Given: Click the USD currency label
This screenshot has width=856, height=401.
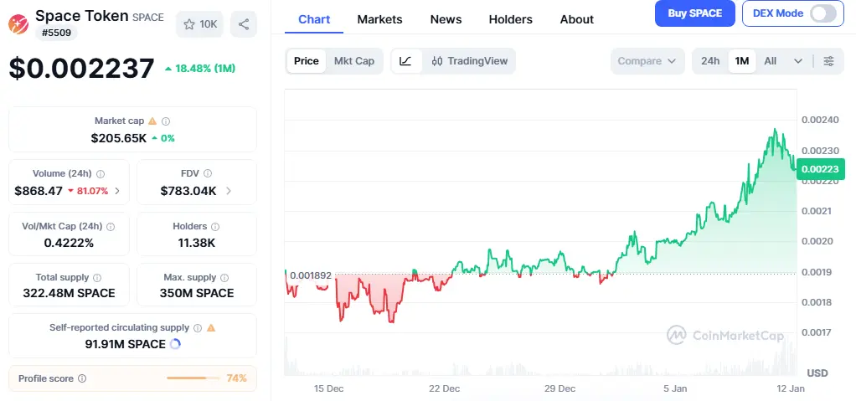Looking at the screenshot, I should [x=817, y=373].
